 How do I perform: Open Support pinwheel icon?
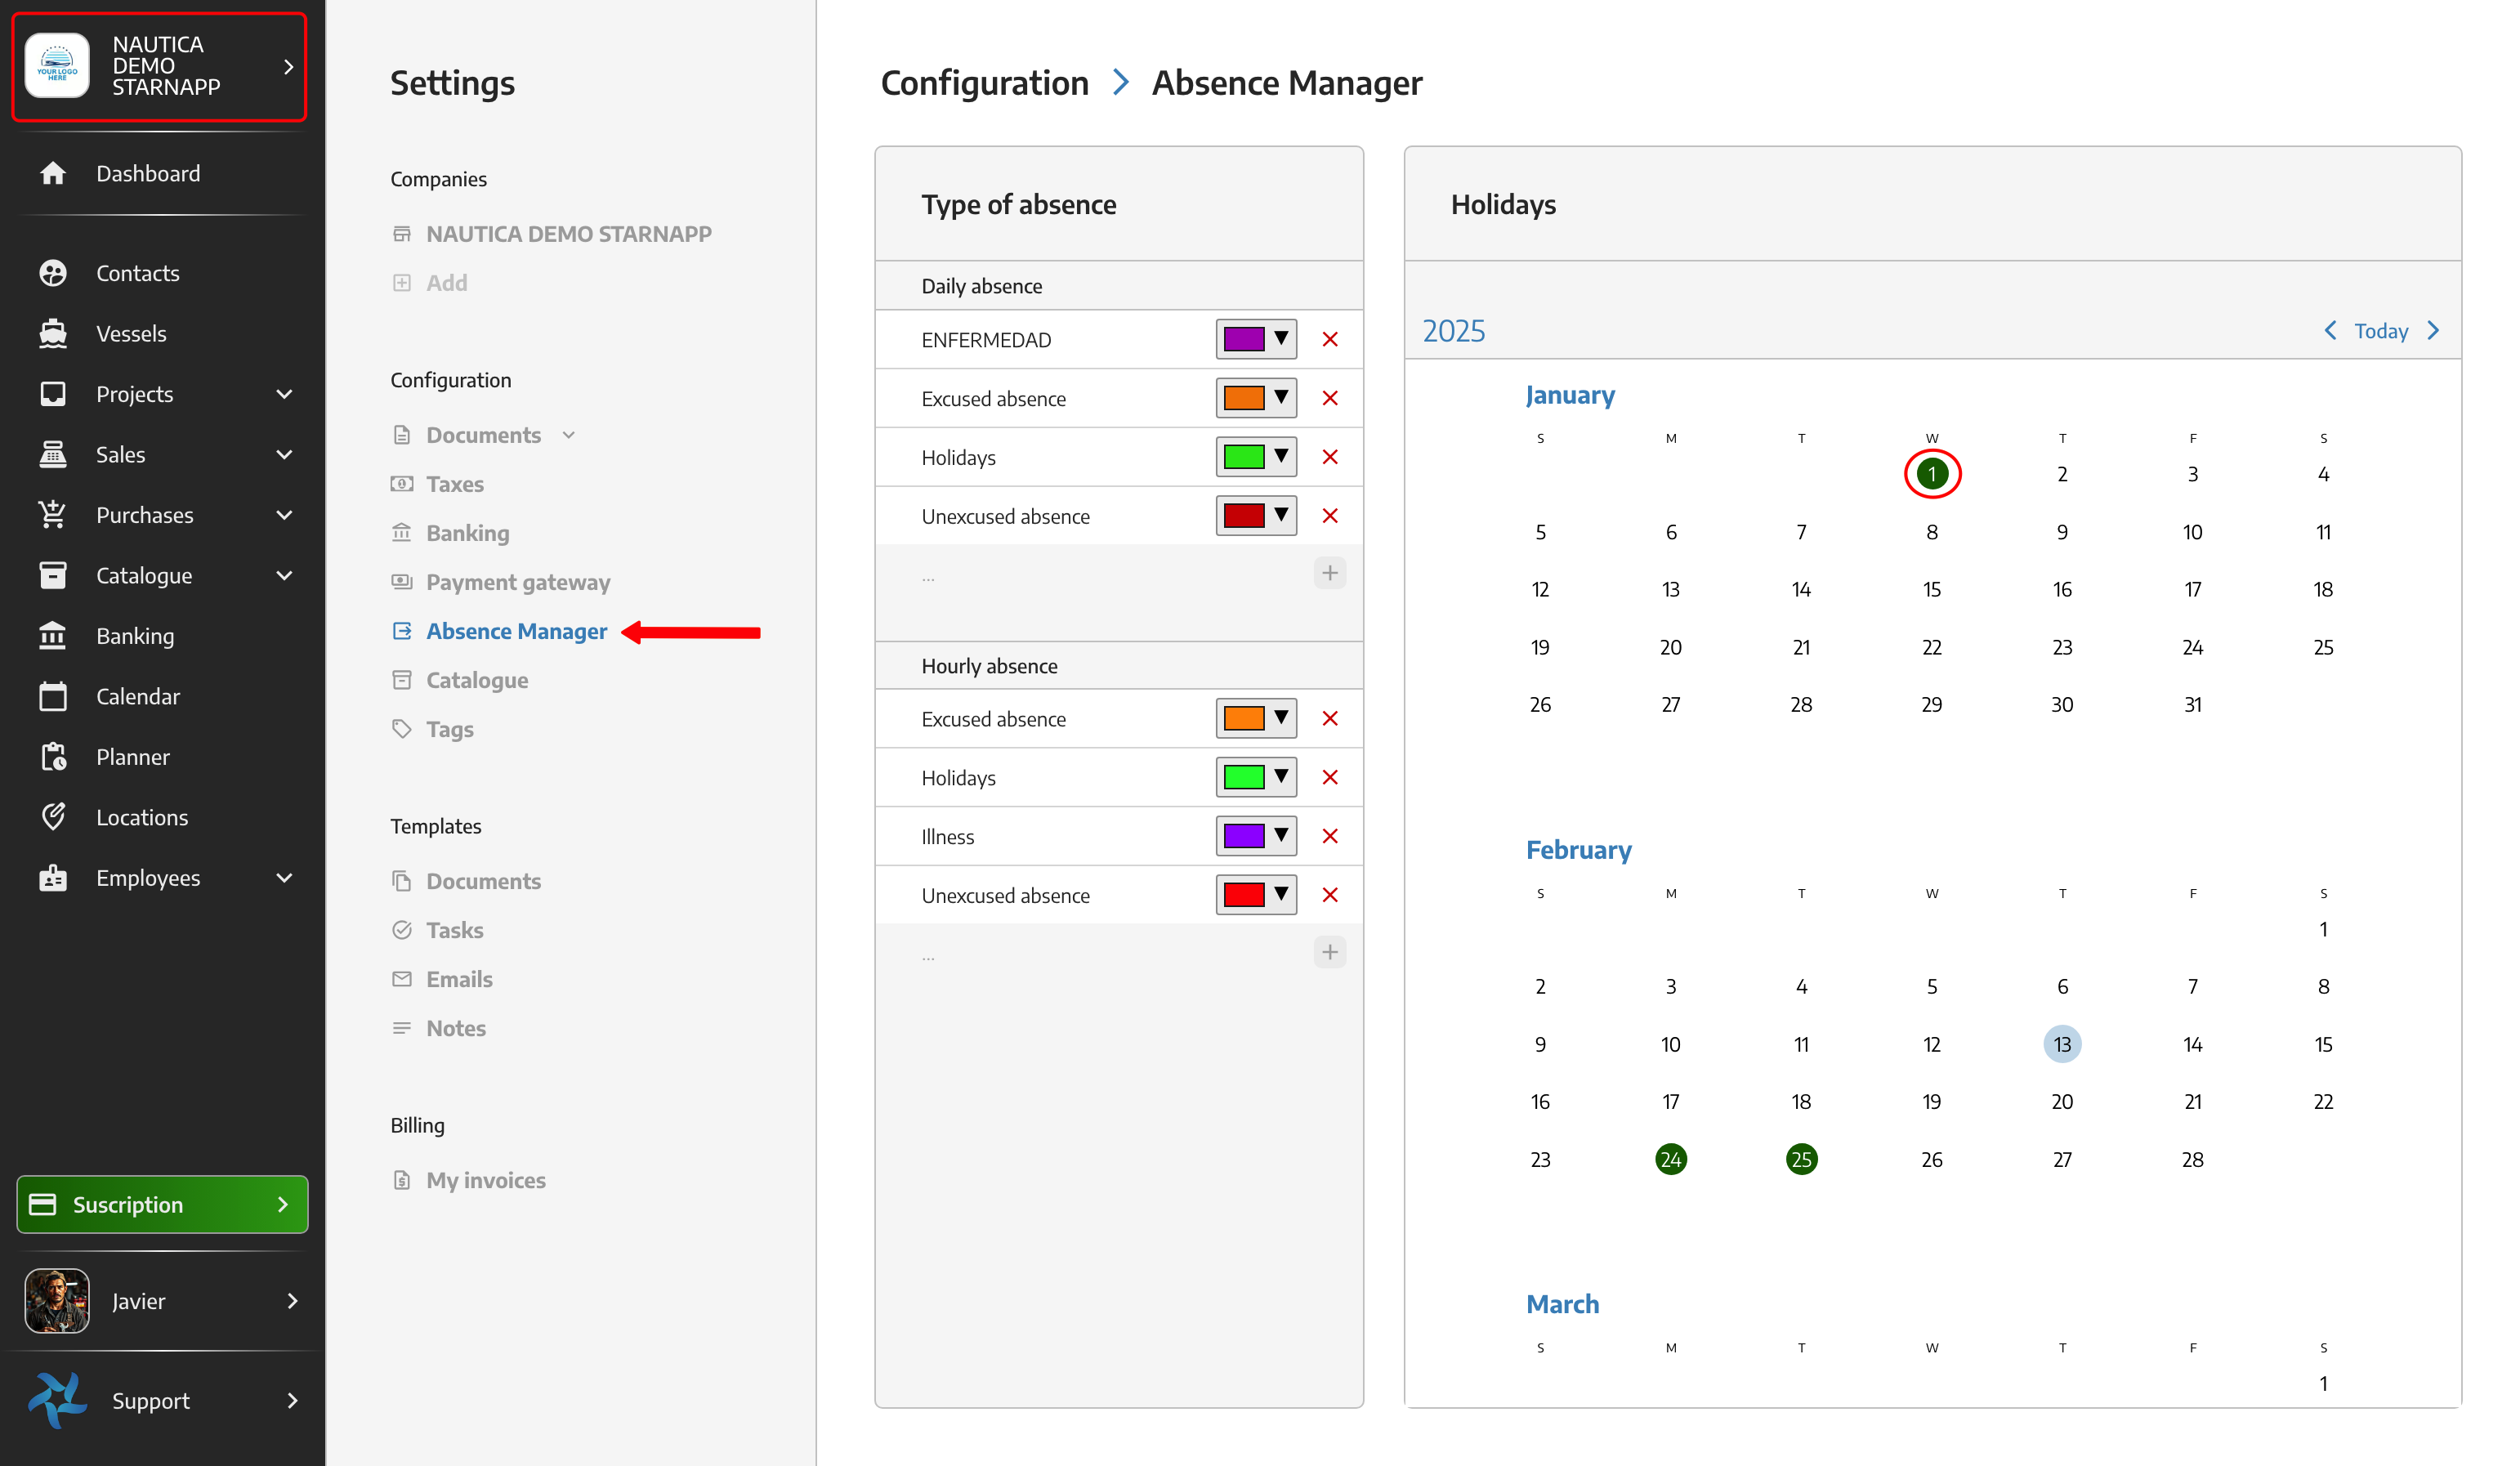point(57,1400)
